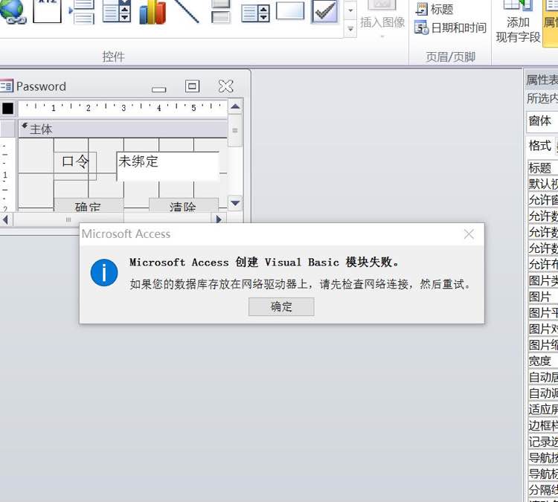The height and width of the screenshot is (502, 558).
Task: Choose the Option Group control with XYZ box
Action: coord(47,11)
